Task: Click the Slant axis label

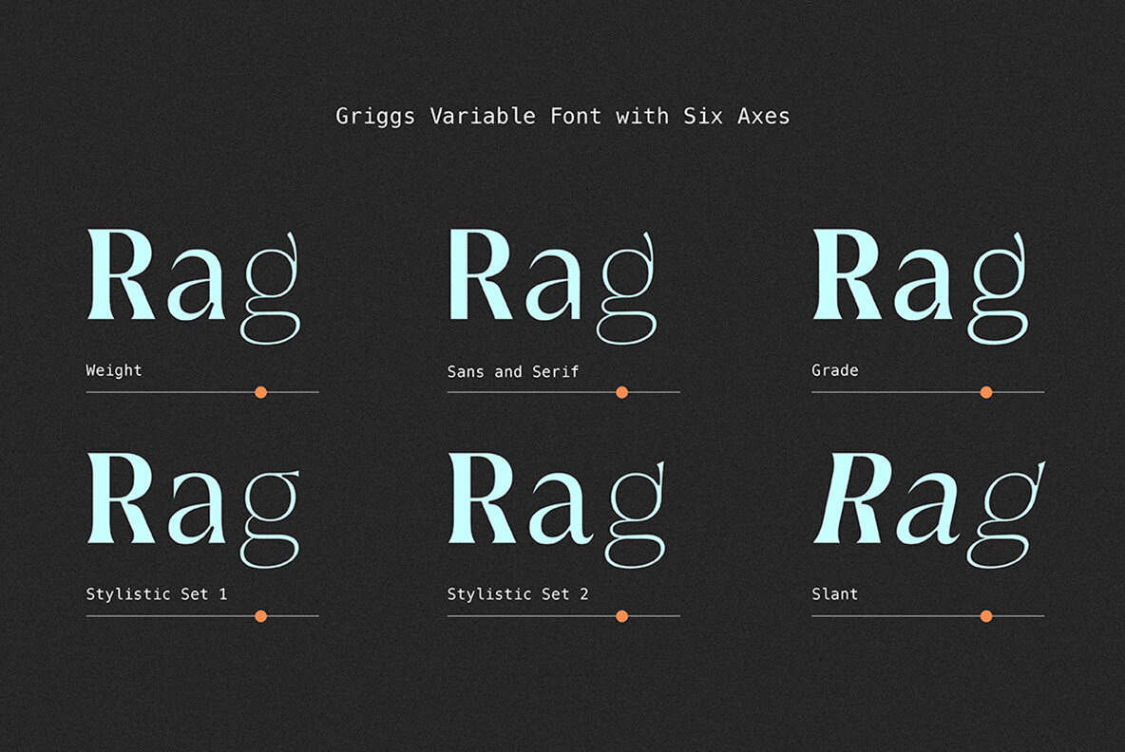Action: (834, 594)
